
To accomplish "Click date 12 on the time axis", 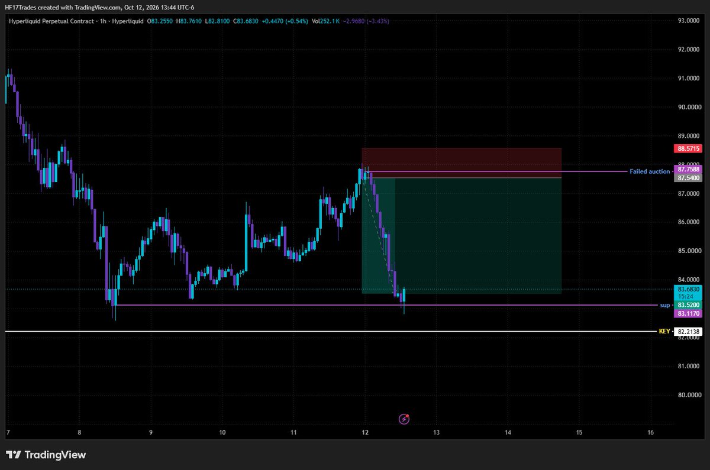I will (364, 433).
